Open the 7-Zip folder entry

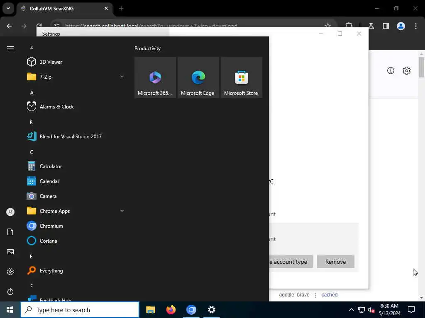click(76, 77)
